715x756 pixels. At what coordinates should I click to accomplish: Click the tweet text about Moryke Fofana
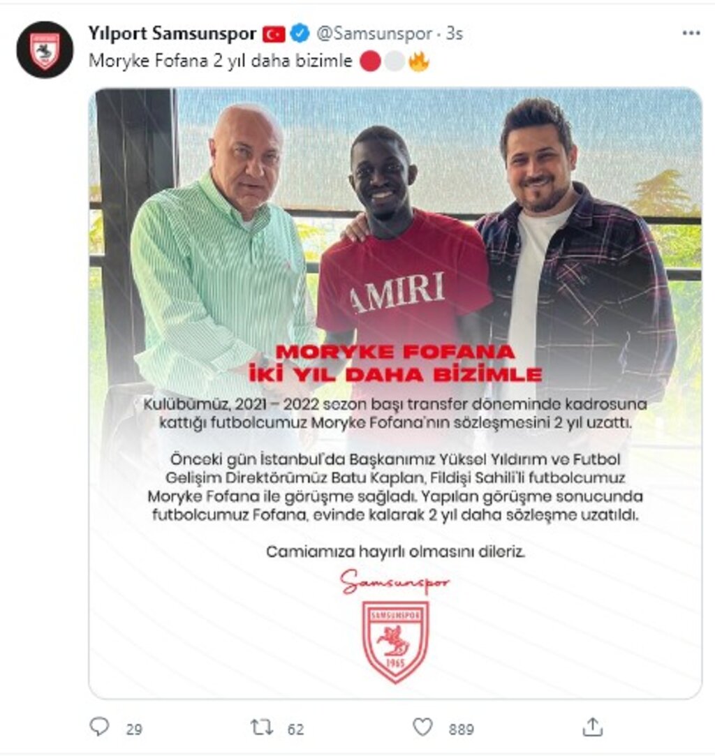(x=221, y=61)
